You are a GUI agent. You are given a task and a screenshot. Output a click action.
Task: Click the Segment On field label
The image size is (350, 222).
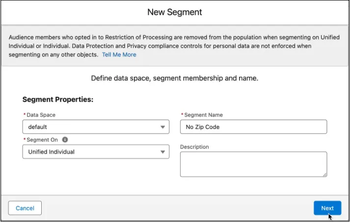coord(42,140)
